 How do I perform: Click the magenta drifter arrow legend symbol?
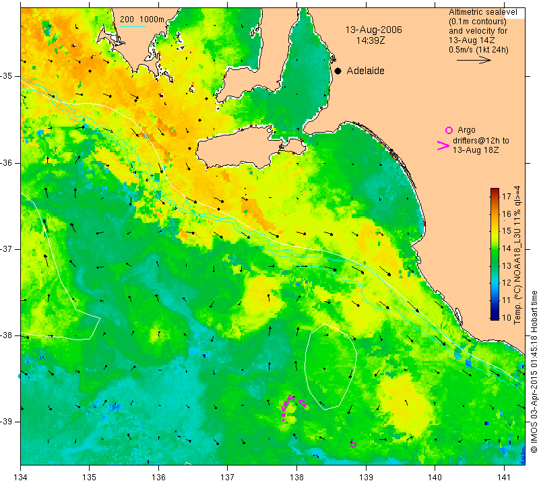point(443,145)
